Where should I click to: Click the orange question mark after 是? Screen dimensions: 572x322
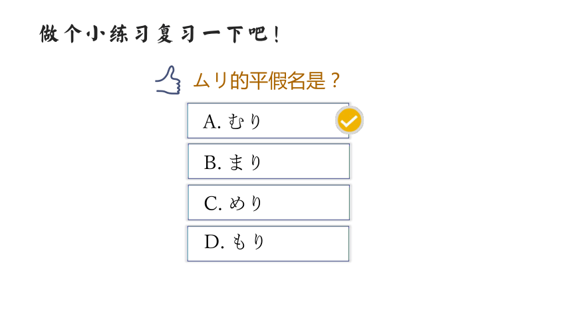(334, 80)
